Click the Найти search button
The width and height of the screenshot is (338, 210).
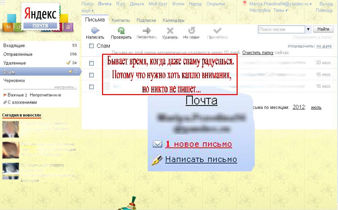(x=323, y=29)
